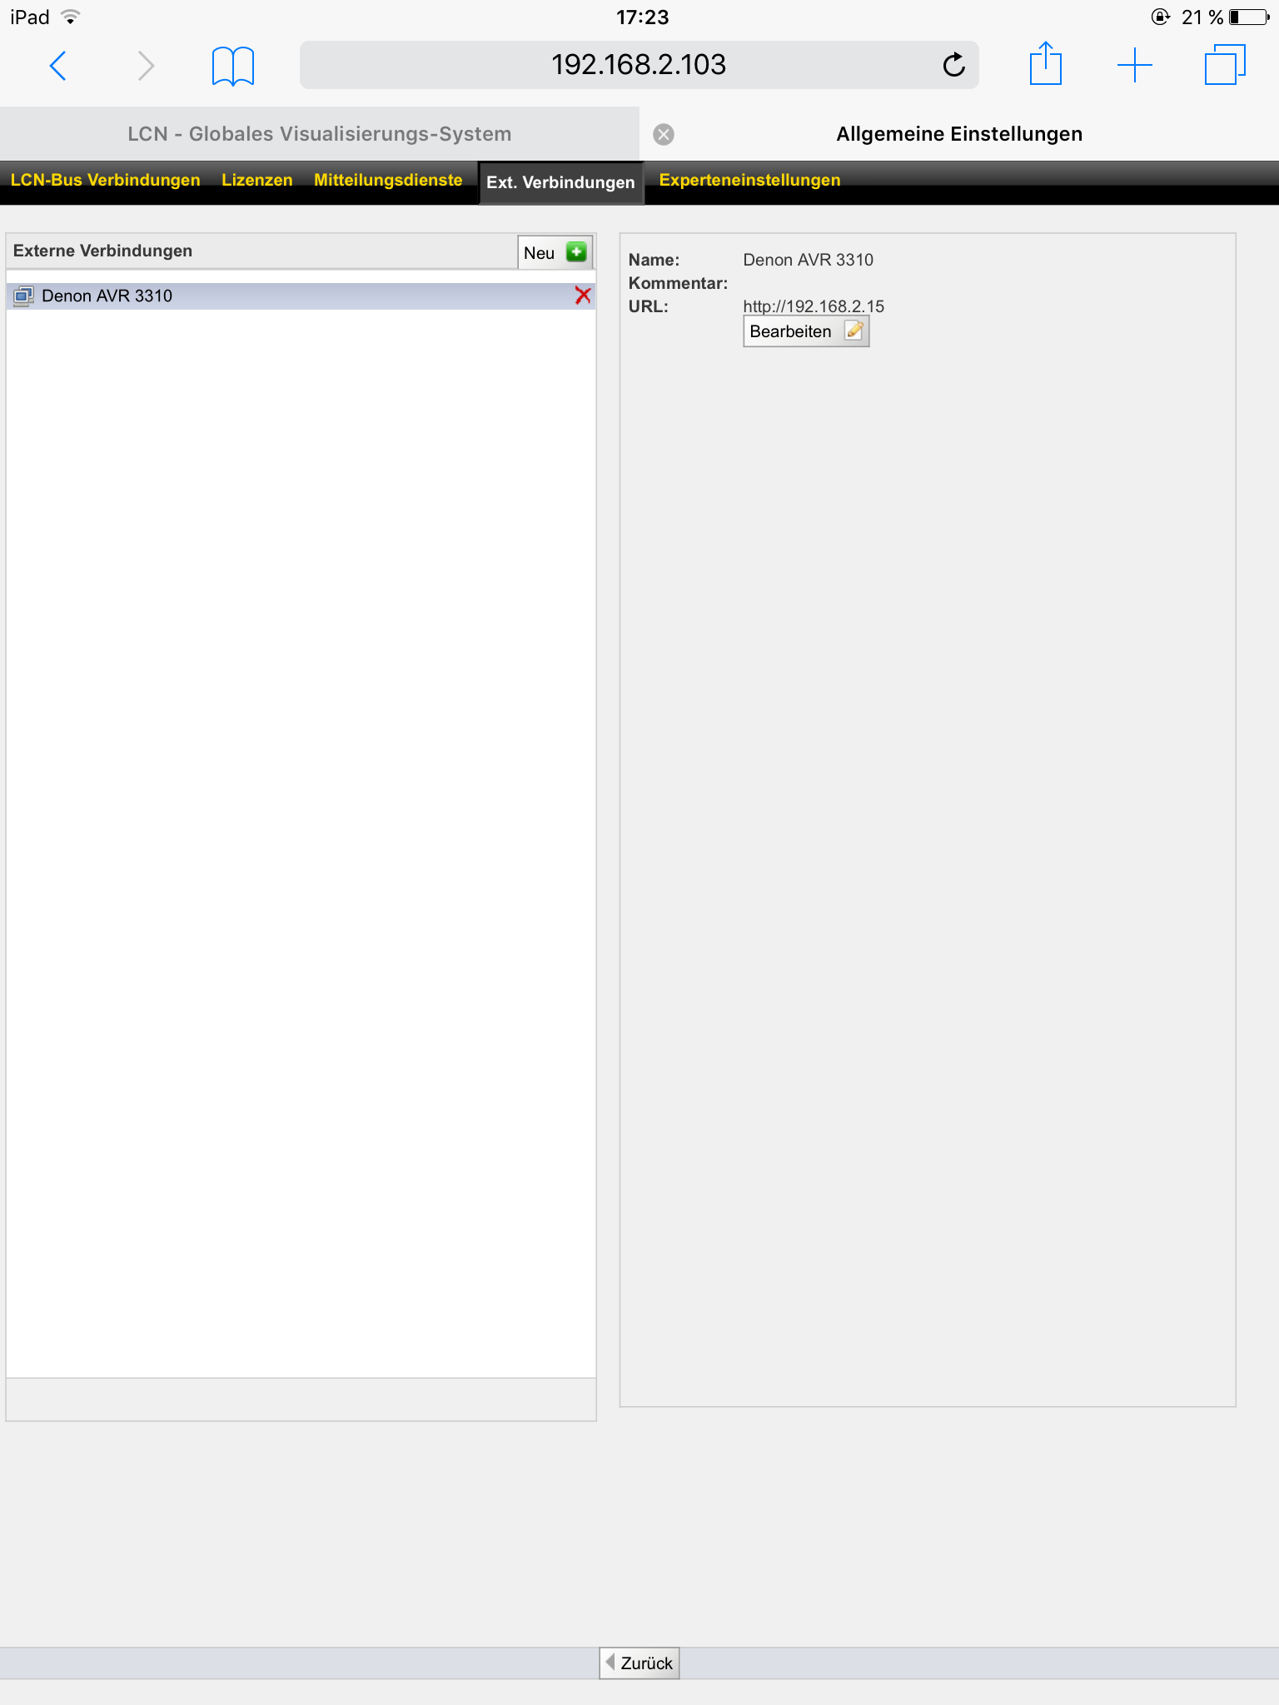
Task: Close the Allgemeine Einstellungen tab
Action: coord(664,134)
